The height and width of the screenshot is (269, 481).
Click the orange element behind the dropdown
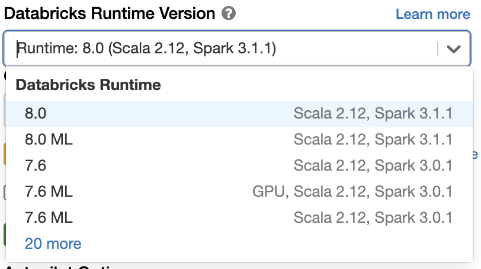pyautogui.click(x=3, y=154)
